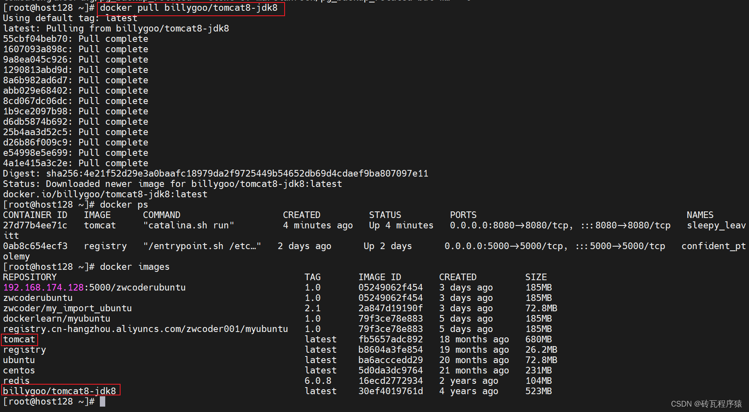This screenshot has height=412, width=749.
Task: Click the redis tag '6.0.8'
Action: (318, 381)
